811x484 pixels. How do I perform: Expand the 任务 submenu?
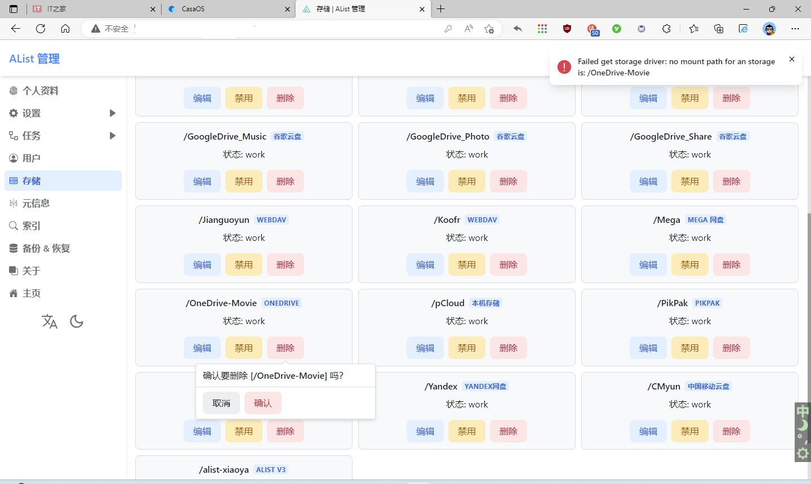coord(34,135)
